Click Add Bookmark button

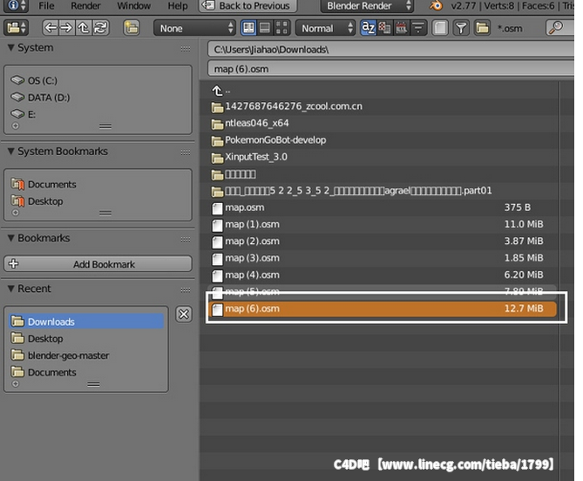(98, 264)
